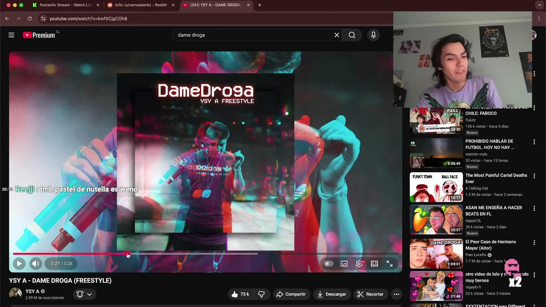Mute the video volume speaker icon
546x307 pixels.
click(36, 264)
